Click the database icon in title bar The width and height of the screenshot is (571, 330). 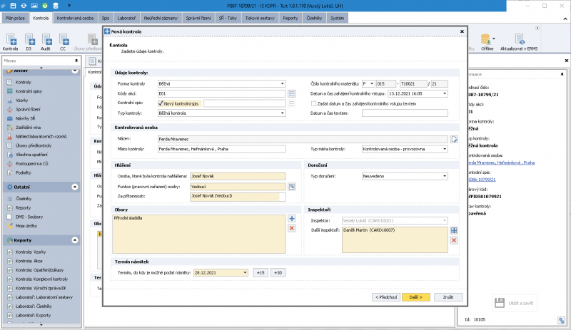[56, 6]
